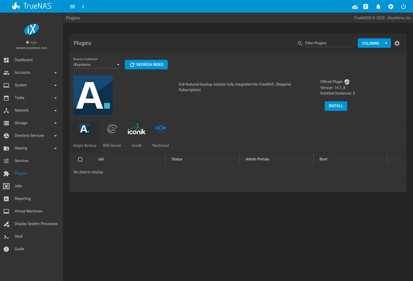Click the Accounts people icon
This screenshot has width=413, height=281.
[x=6, y=72]
